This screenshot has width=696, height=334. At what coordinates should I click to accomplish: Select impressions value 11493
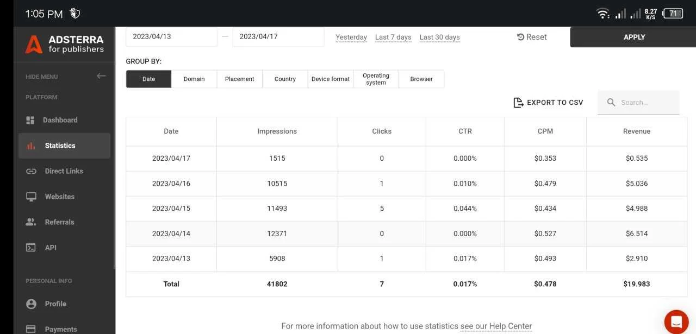[277, 209]
